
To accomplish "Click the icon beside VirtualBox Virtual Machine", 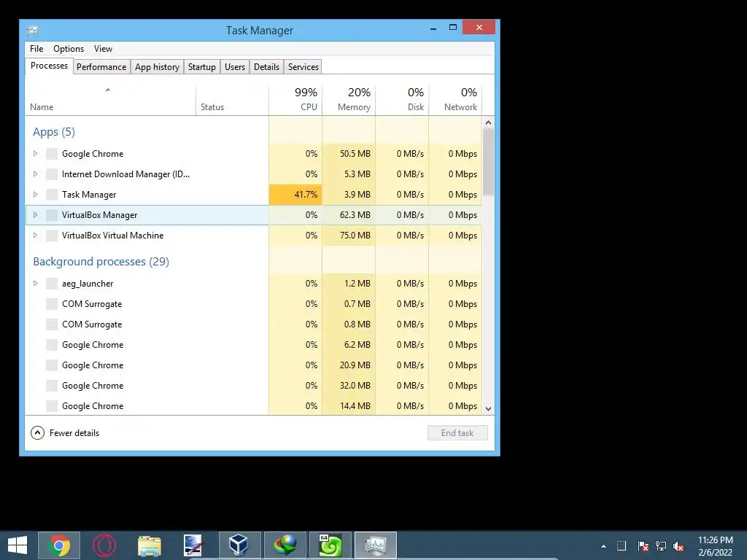I will click(x=52, y=236).
